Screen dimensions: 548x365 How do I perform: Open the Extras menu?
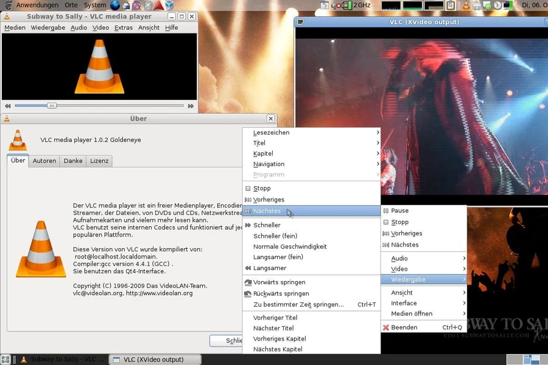(x=124, y=27)
